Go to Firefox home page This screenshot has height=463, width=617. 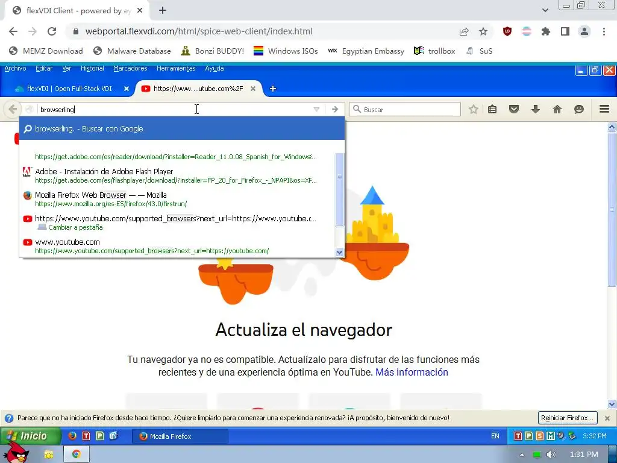coord(557,110)
